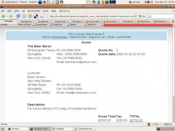
Task: Expand the URL bar history dropdown
Action: (x=136, y=16)
